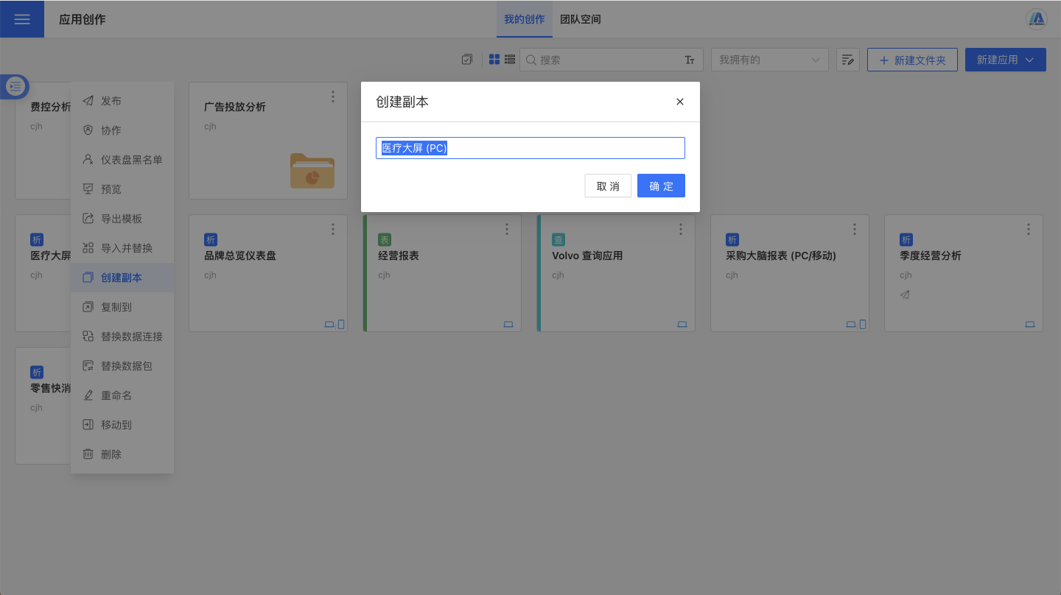
Task: Open more options on 品牌总览仪表盘 card
Action: tap(333, 229)
